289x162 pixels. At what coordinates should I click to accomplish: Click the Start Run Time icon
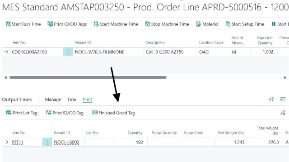tap(8, 24)
